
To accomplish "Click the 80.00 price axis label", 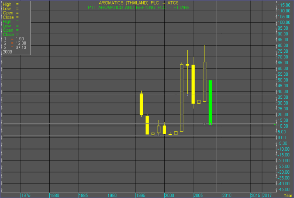I will pyautogui.click(x=283, y=45).
